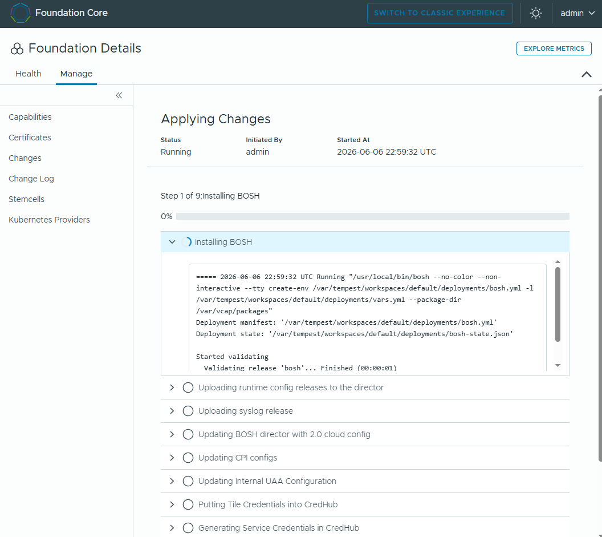Click status circle for Generating Service Credentials
Screen dimensions: 602x537
coord(188,528)
